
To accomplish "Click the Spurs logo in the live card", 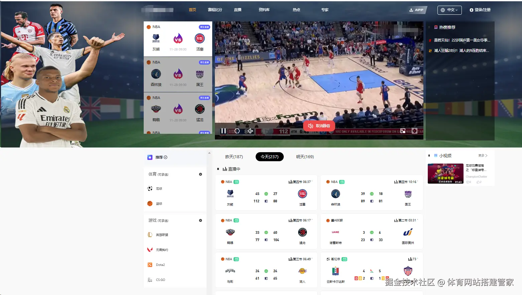I will point(230,271).
